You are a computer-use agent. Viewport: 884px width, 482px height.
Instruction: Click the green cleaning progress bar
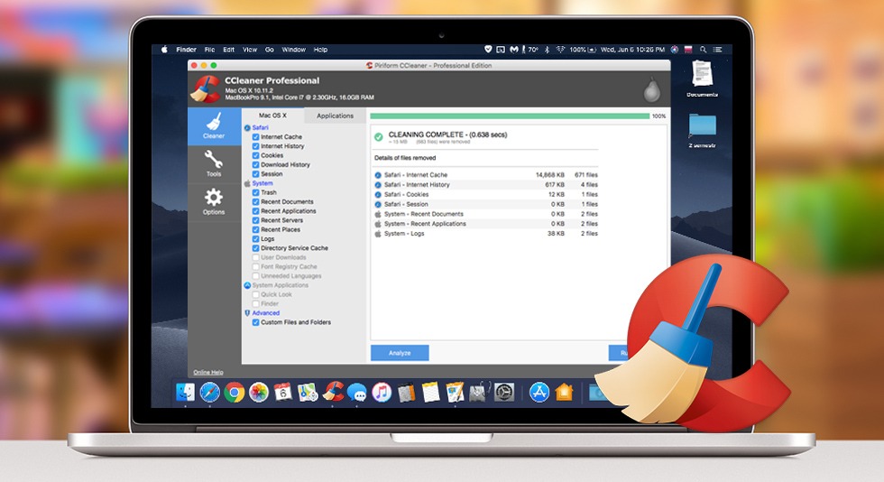[510, 116]
